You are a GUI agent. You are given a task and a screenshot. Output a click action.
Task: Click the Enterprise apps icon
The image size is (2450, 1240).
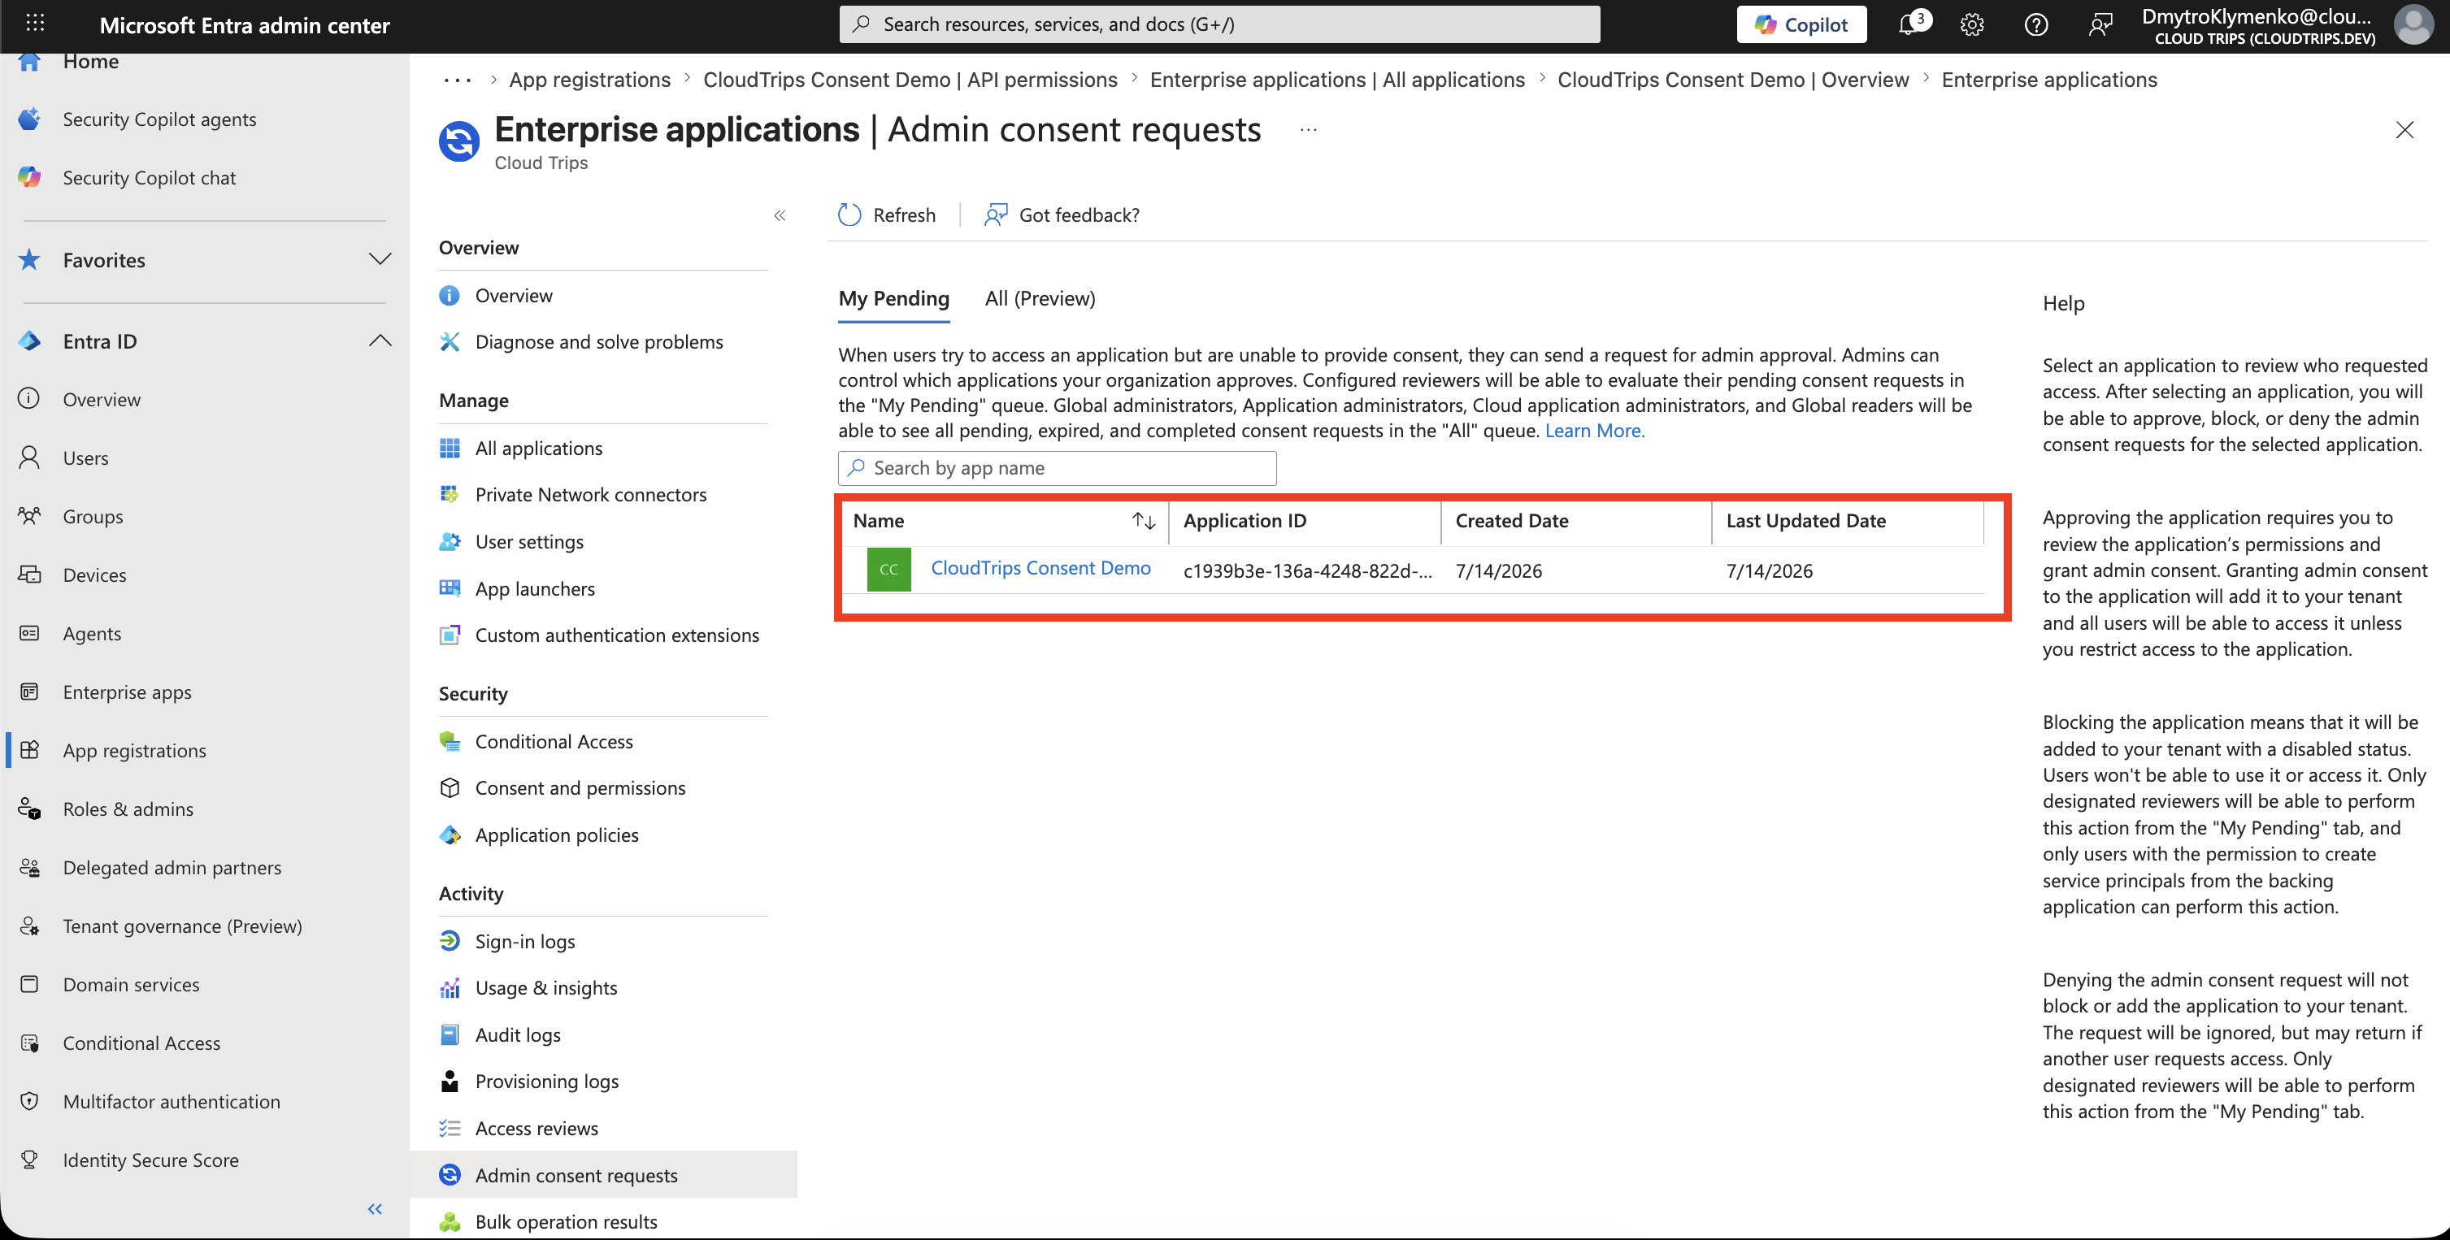pos(29,692)
